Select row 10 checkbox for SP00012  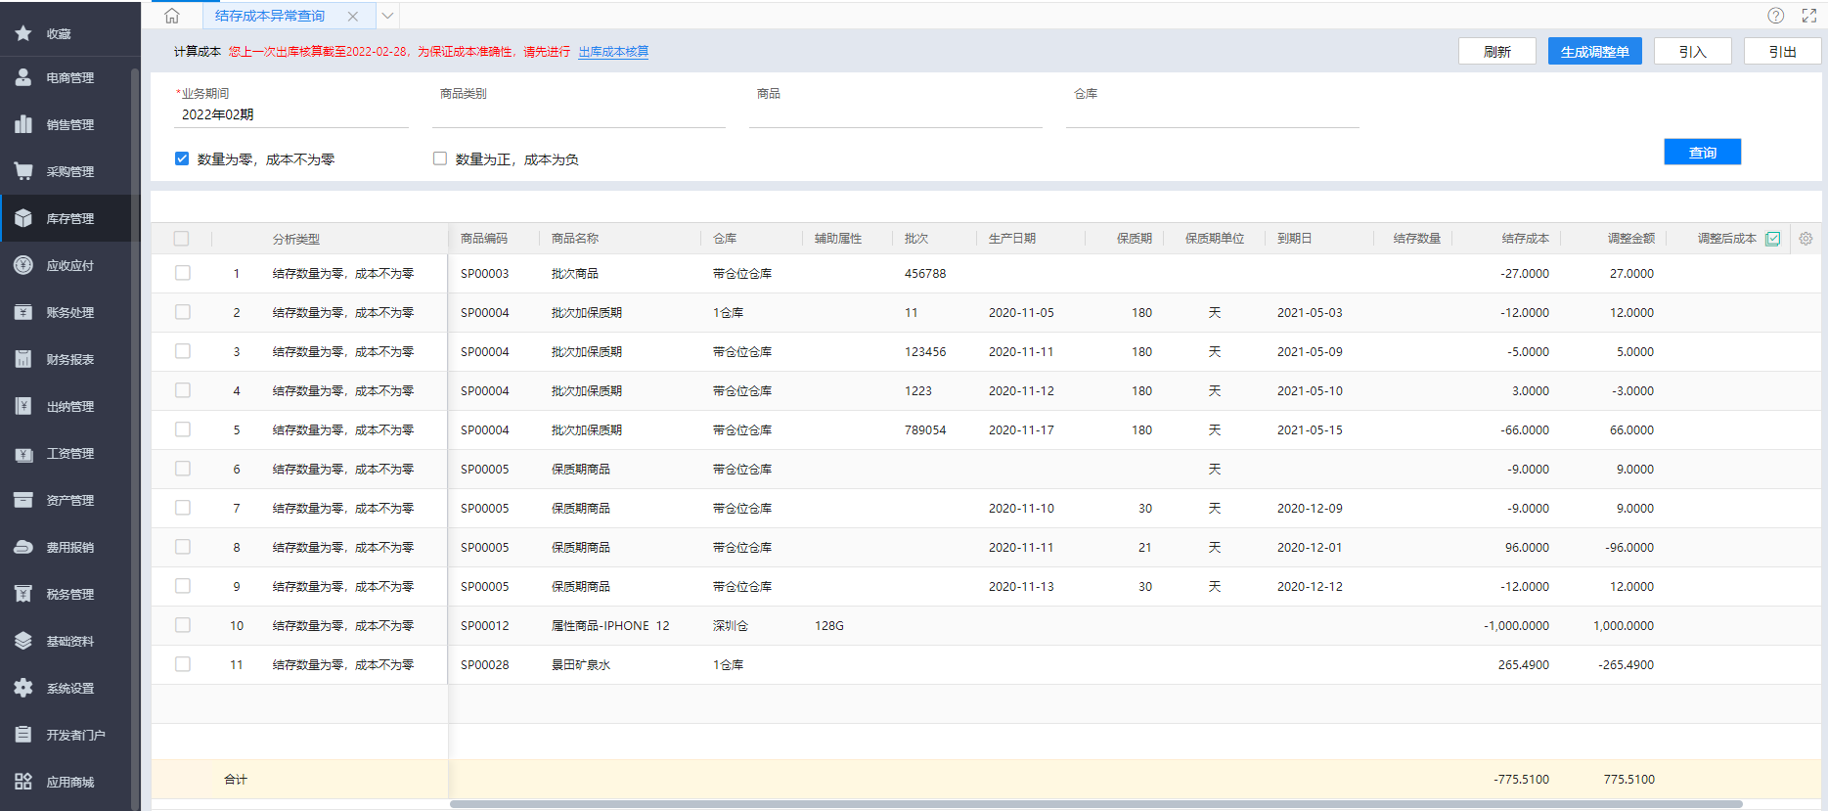point(183,625)
